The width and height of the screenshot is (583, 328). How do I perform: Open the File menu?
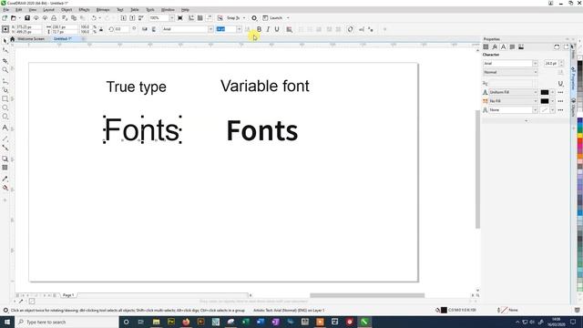pos(6,10)
